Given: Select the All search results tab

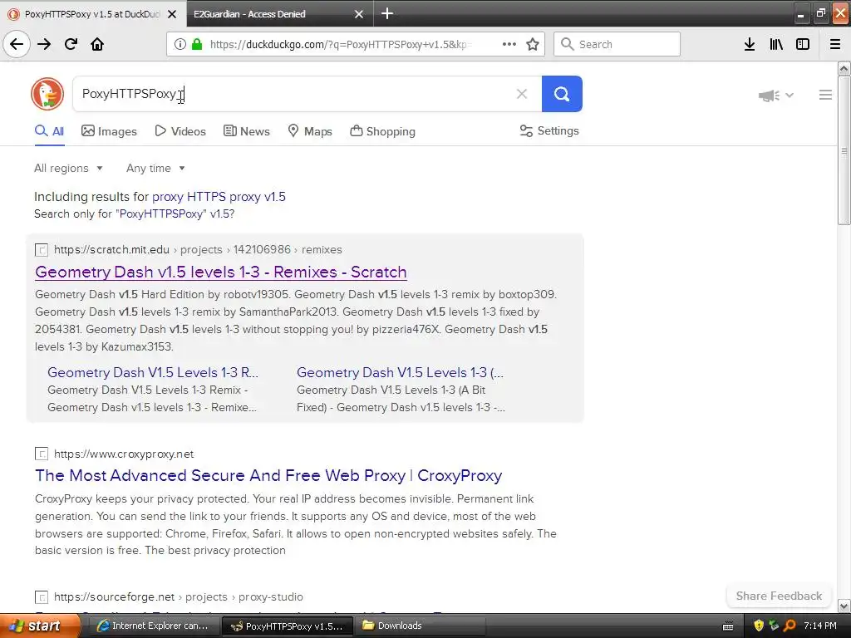Looking at the screenshot, I should (49, 131).
